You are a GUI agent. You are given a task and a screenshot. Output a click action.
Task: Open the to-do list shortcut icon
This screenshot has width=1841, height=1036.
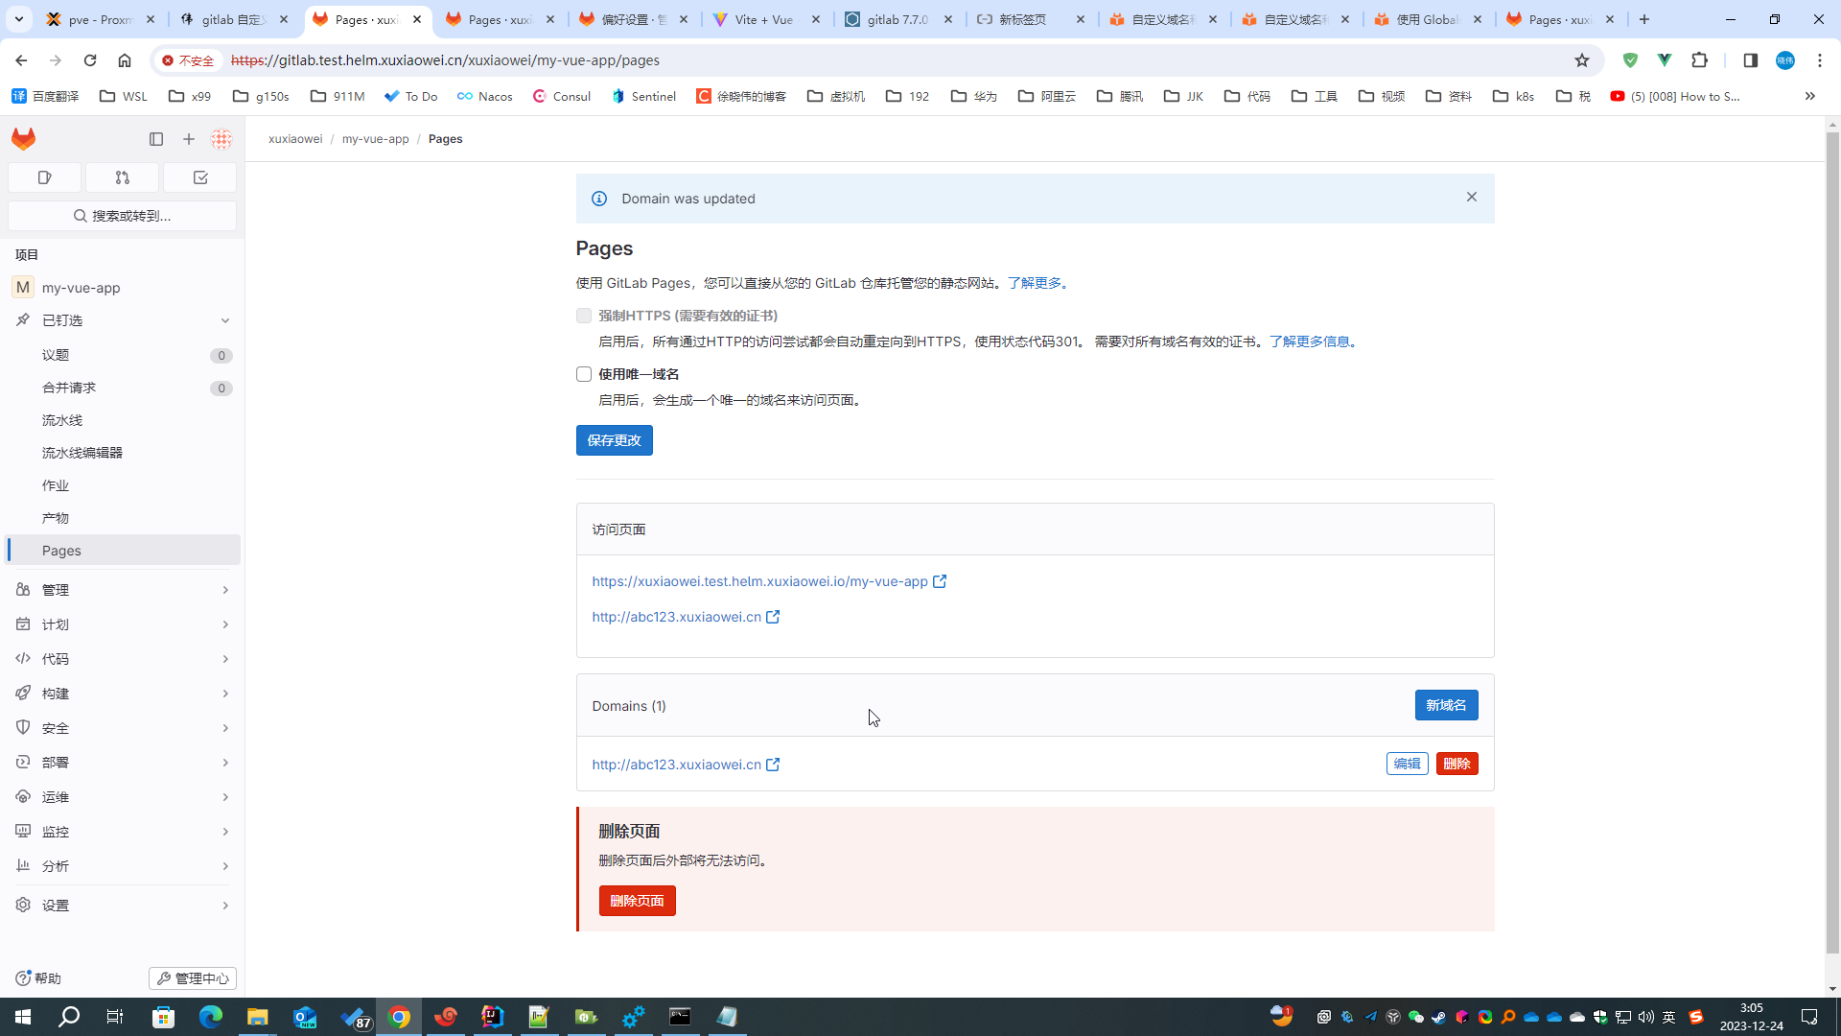(200, 177)
